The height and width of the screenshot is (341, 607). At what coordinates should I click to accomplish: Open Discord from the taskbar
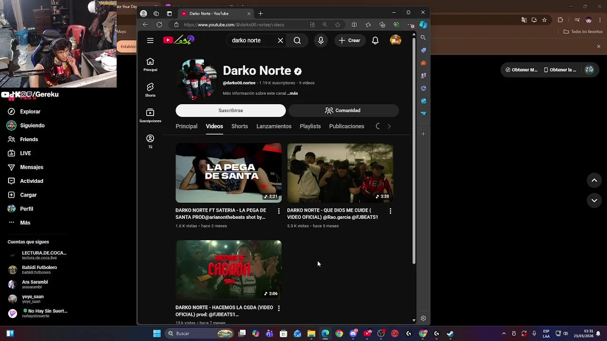click(x=353, y=333)
